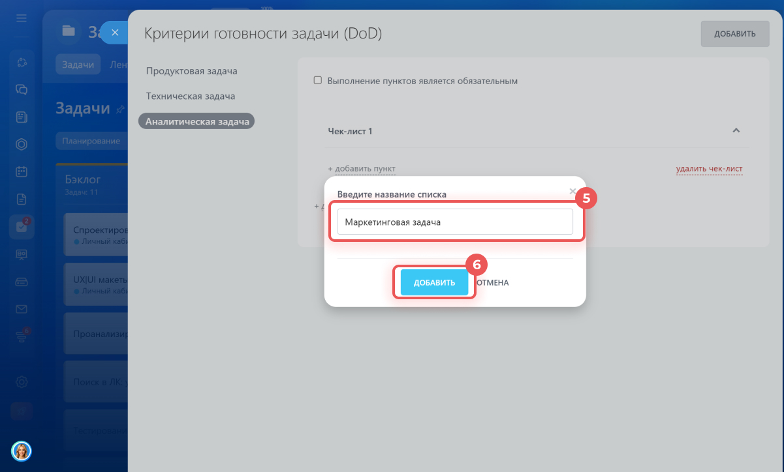Open the Планирование dropdown filter

(91, 141)
